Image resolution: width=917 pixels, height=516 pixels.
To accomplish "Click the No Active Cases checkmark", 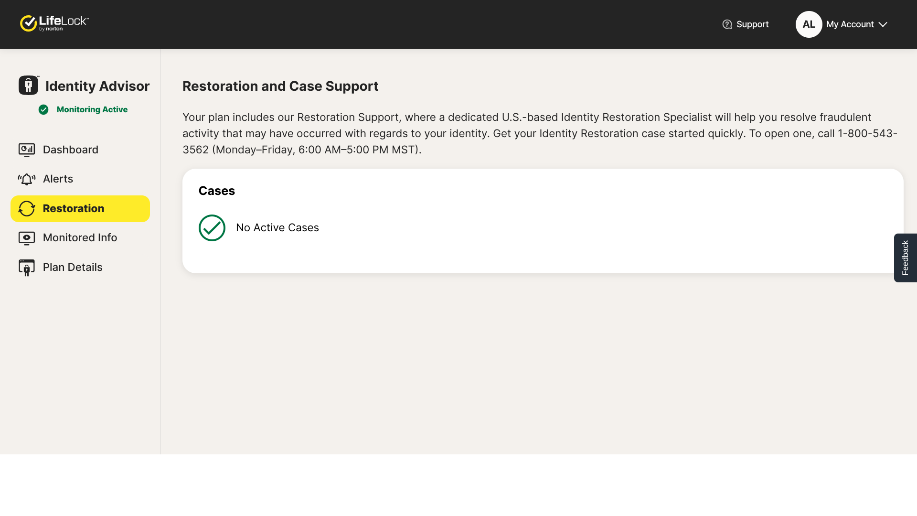I will pos(212,228).
